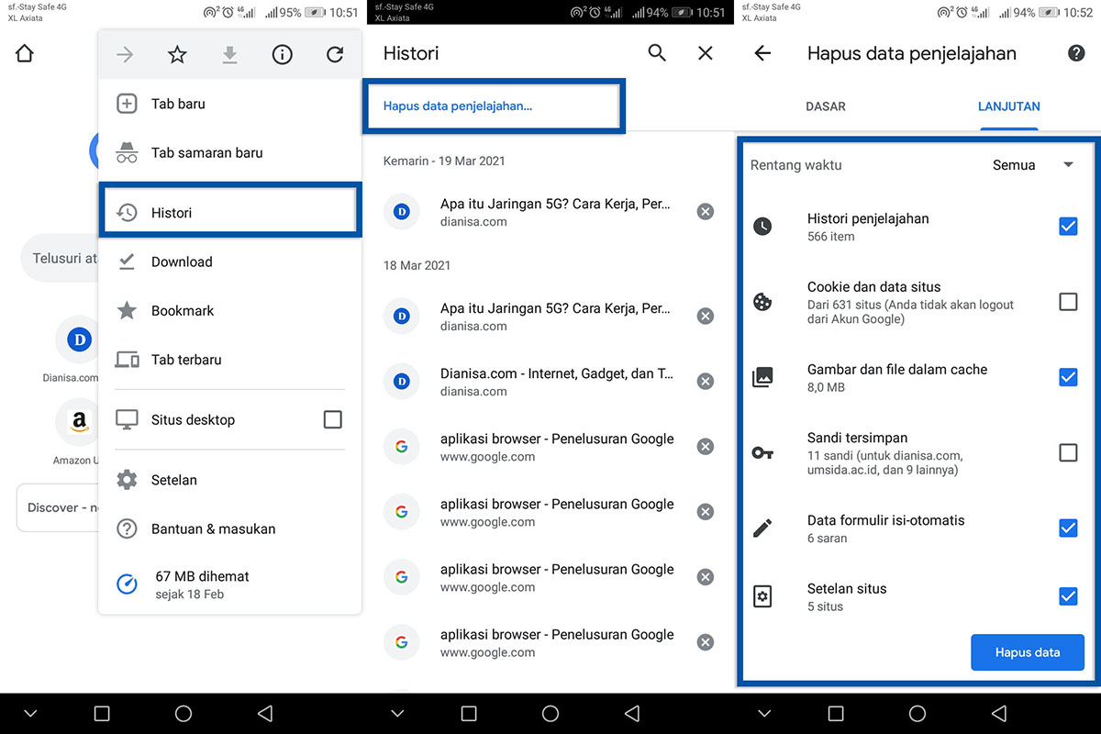1101x734 pixels.
Task: Uncheck the Histori penjelajahan checkbox
Action: pos(1068,226)
